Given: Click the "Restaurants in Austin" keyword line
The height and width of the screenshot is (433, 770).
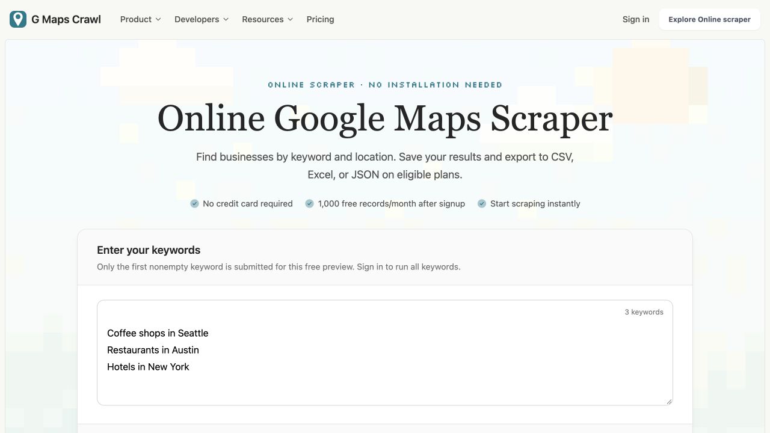Looking at the screenshot, I should click(153, 350).
